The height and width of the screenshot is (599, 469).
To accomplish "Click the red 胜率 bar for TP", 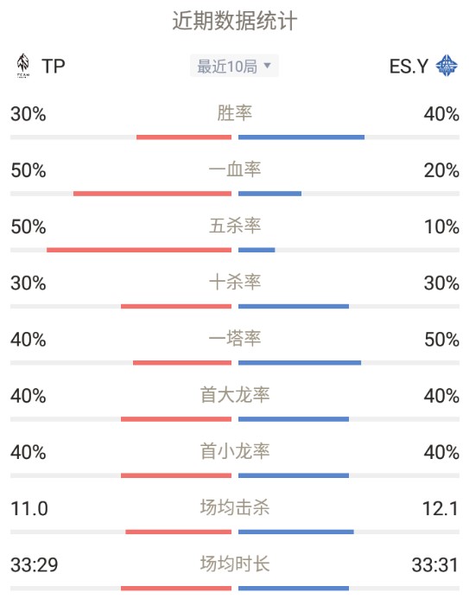I will click(184, 137).
